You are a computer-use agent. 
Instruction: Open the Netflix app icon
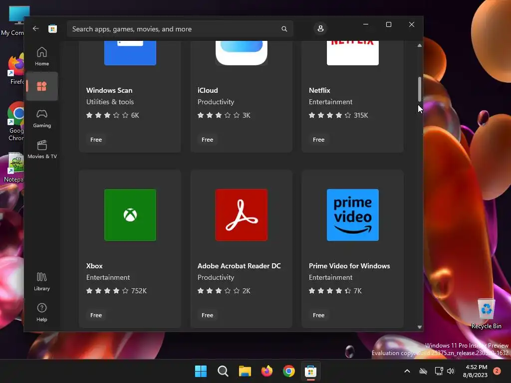tap(353, 53)
